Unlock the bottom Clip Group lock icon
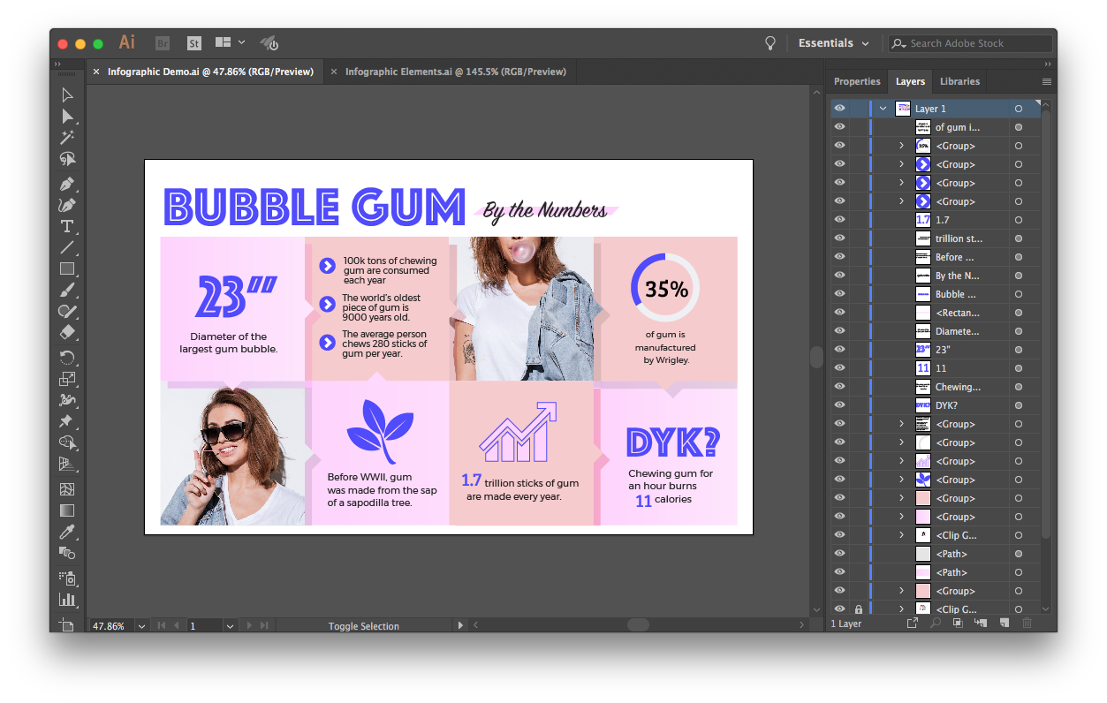 click(x=858, y=609)
